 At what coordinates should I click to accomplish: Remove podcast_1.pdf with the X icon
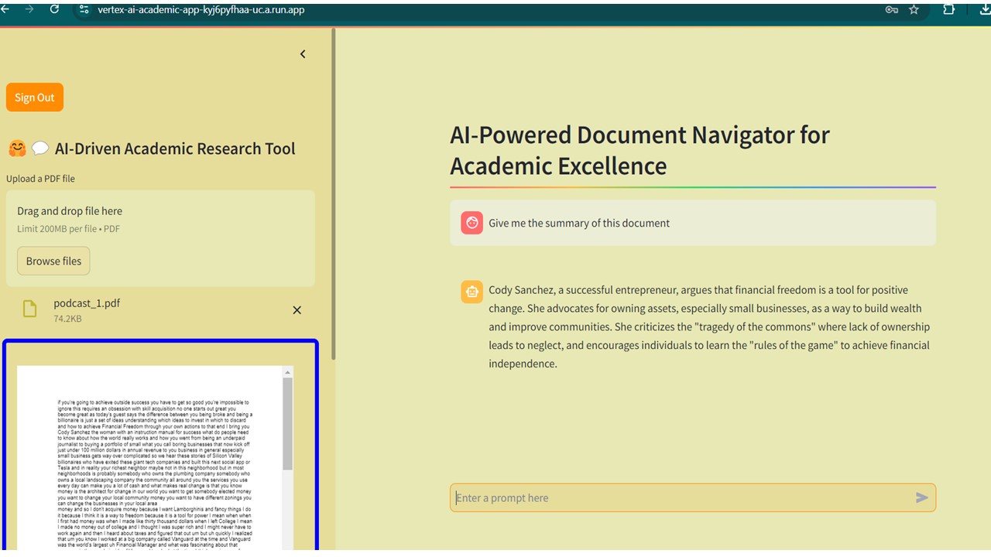click(x=297, y=310)
